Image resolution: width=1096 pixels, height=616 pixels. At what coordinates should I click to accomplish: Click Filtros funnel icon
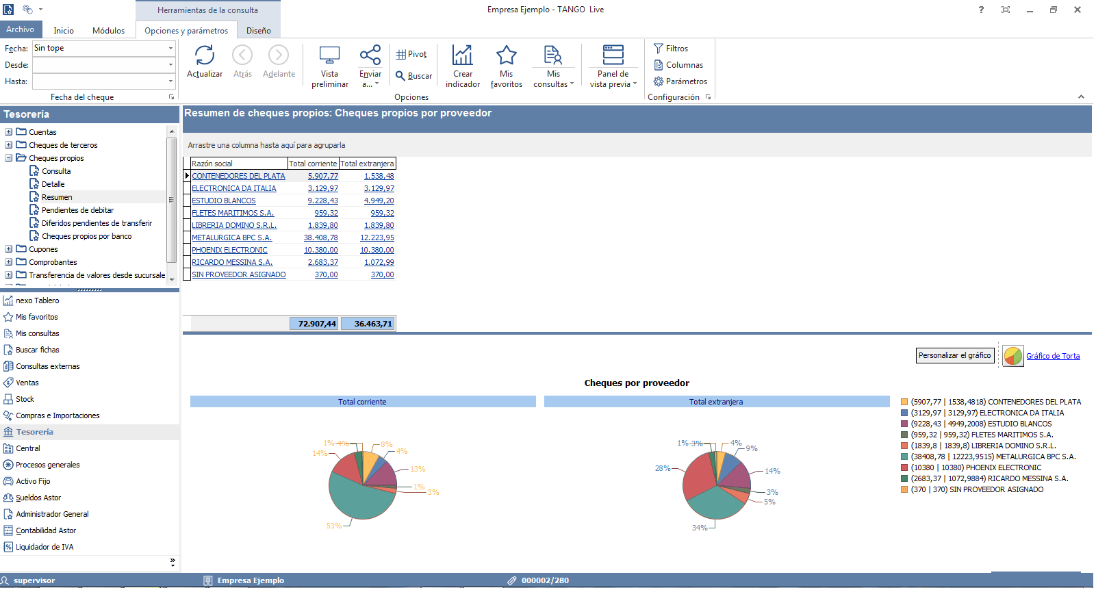[659, 49]
